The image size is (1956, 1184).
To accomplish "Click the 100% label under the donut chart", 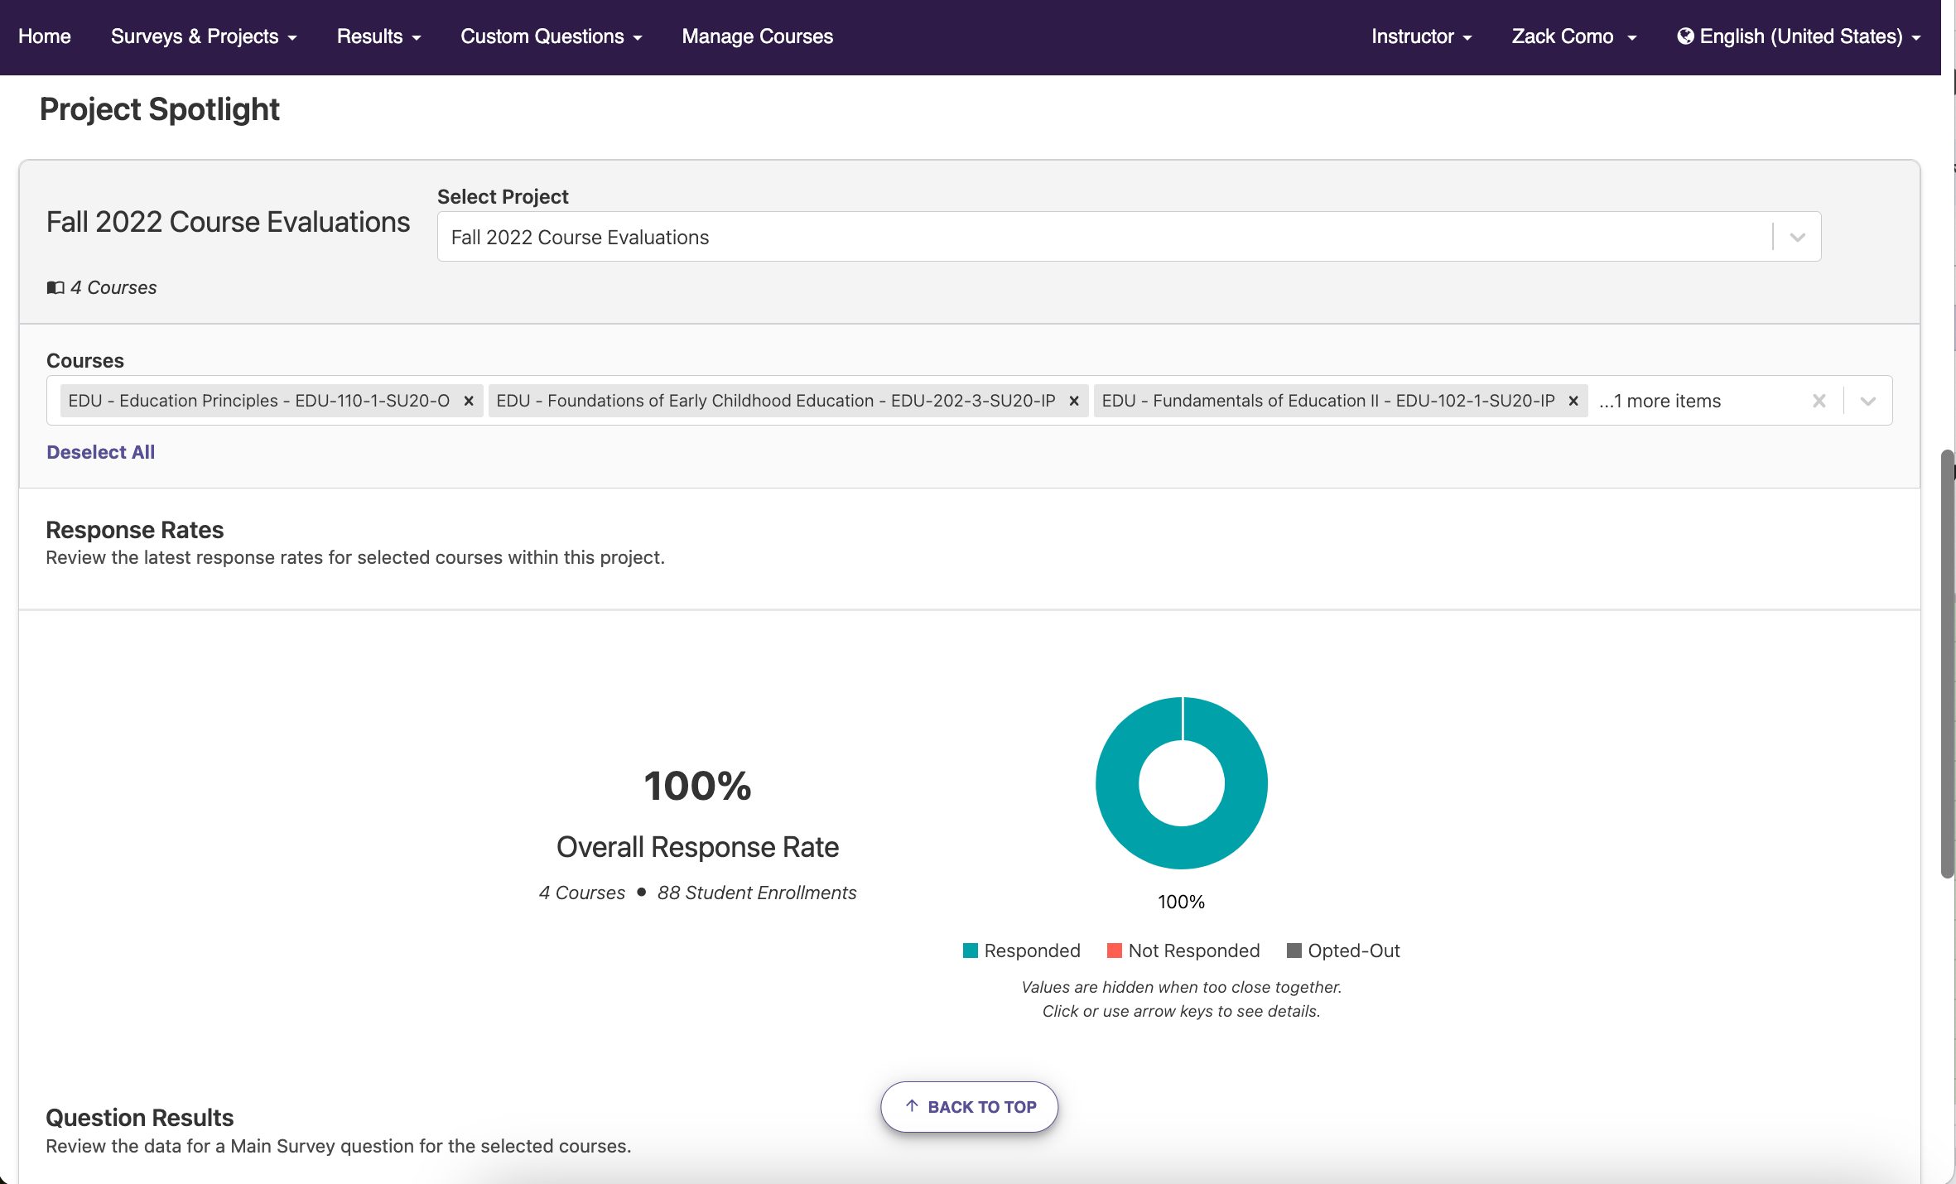I will [x=1181, y=902].
